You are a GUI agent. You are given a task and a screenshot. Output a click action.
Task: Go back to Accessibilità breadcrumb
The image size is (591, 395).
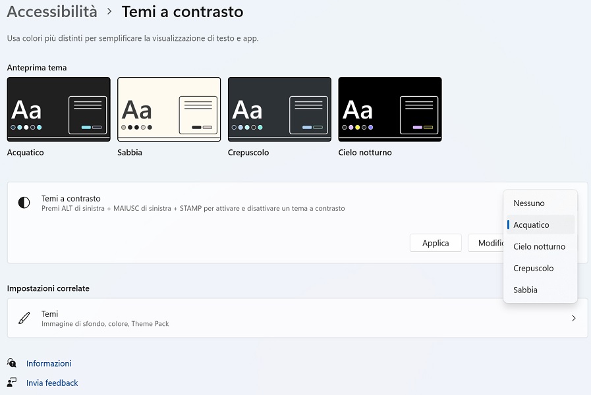tap(52, 12)
